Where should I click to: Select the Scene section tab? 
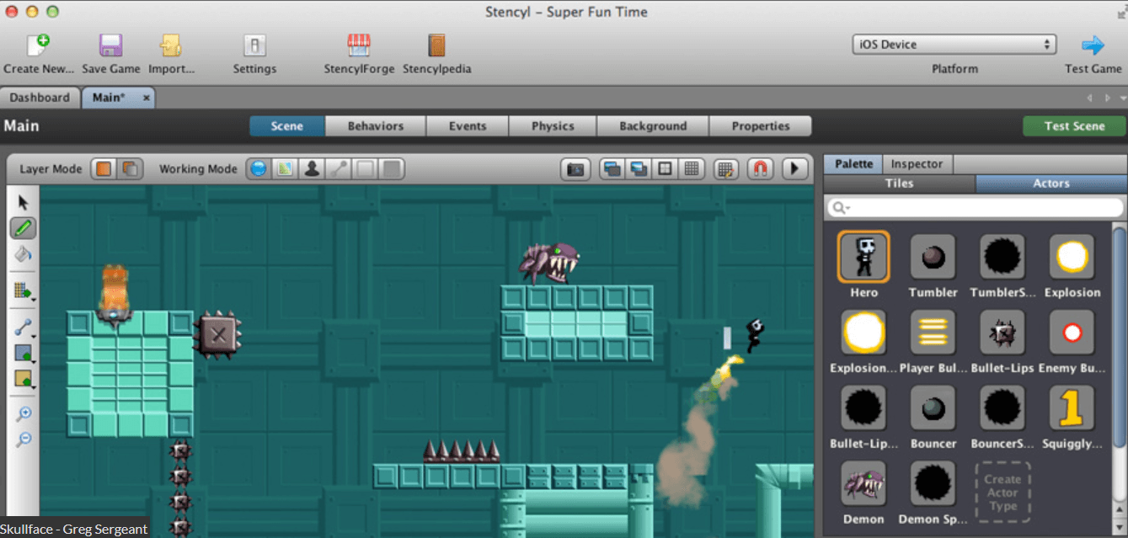287,126
